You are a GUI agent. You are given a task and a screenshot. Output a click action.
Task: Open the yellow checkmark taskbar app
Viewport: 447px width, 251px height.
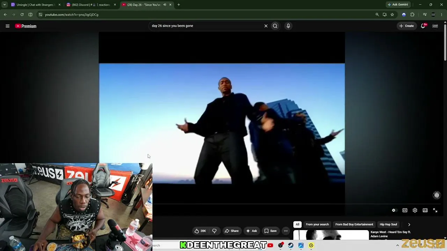[x=311, y=245]
